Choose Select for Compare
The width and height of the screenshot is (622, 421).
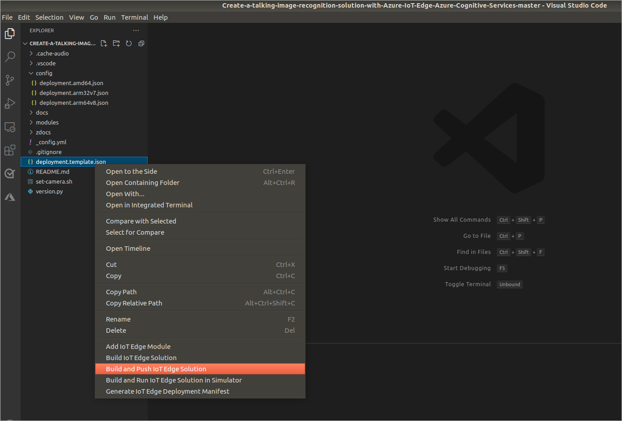(x=200, y=232)
